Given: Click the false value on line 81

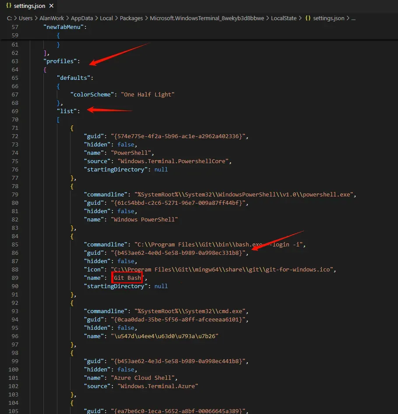Looking at the screenshot, I should pos(126,211).
